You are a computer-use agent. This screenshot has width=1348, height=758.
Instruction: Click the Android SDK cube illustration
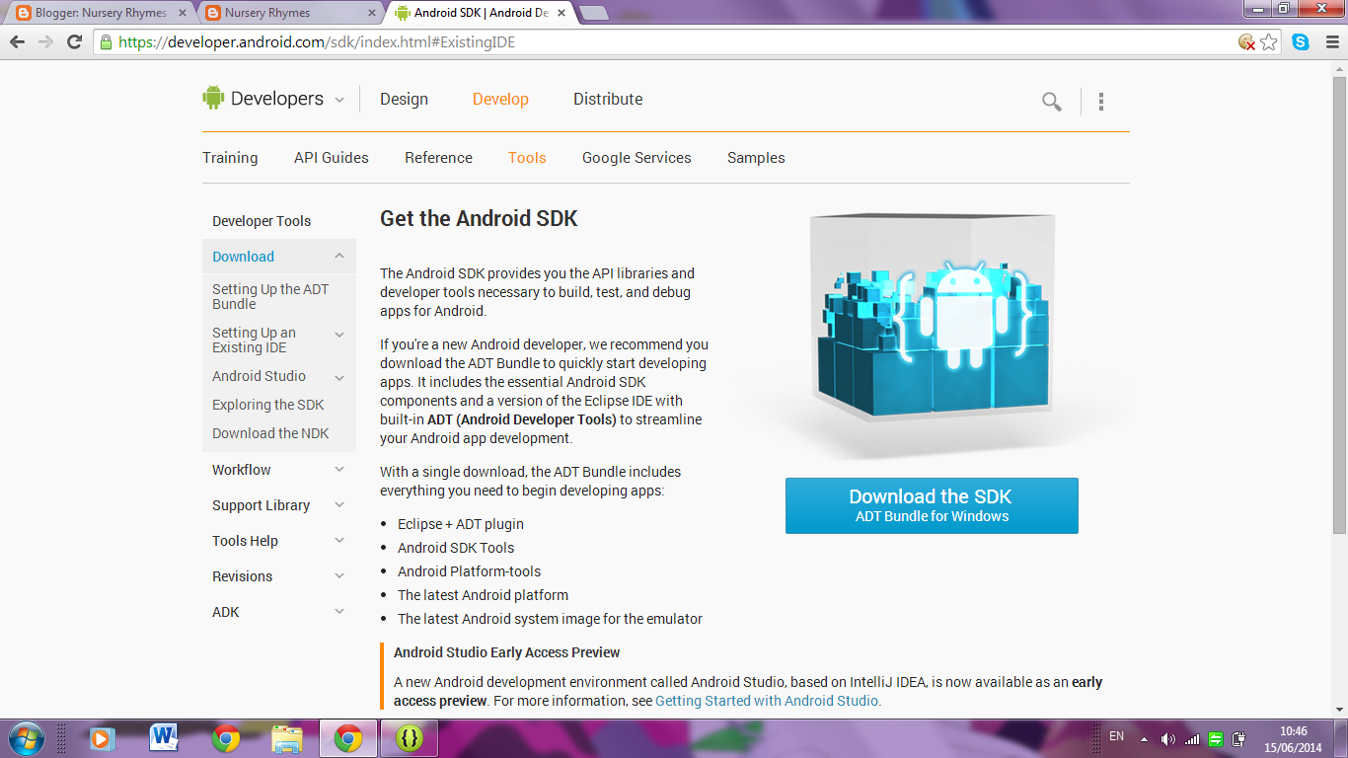pyautogui.click(x=932, y=319)
